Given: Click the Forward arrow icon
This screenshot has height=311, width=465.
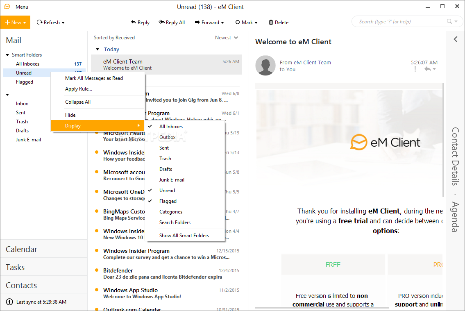Looking at the screenshot, I should pos(197,22).
